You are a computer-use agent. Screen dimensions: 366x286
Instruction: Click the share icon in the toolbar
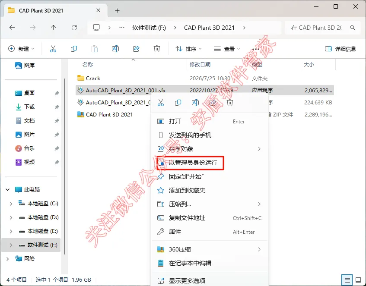(136, 49)
